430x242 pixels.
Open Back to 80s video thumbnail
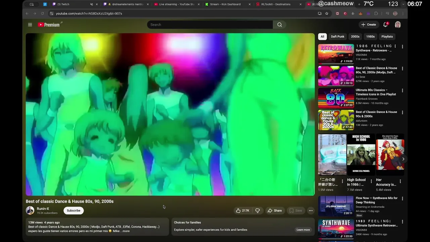click(x=336, y=98)
